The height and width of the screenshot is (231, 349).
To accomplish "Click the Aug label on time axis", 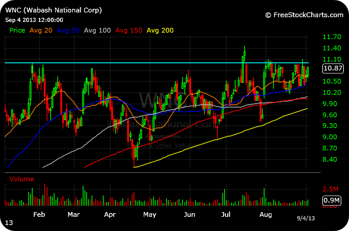I will pos(266,215).
